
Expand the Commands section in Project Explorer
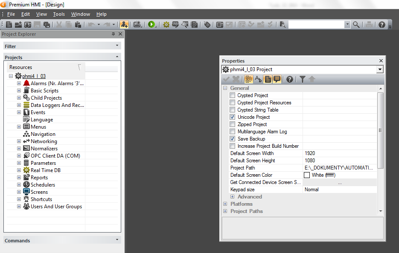117,240
